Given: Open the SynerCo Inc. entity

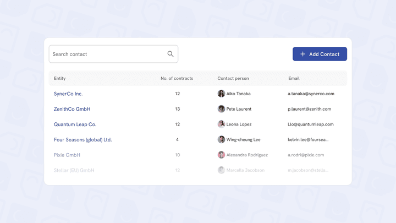Looking at the screenshot, I should (68, 94).
